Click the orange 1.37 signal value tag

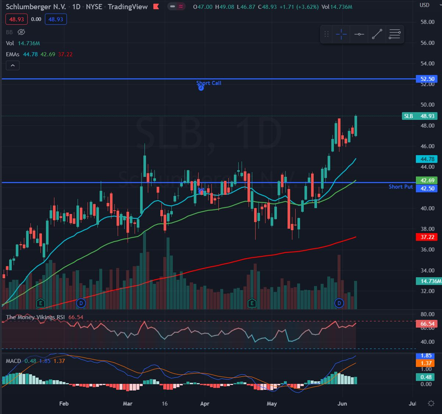[x=426, y=363]
